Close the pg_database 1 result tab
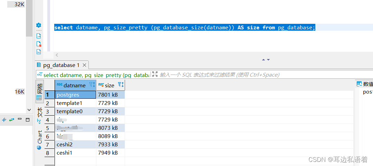Viewport: 373px width, 166px height. tap(84, 65)
